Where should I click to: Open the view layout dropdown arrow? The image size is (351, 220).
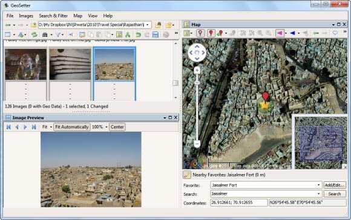point(14,34)
